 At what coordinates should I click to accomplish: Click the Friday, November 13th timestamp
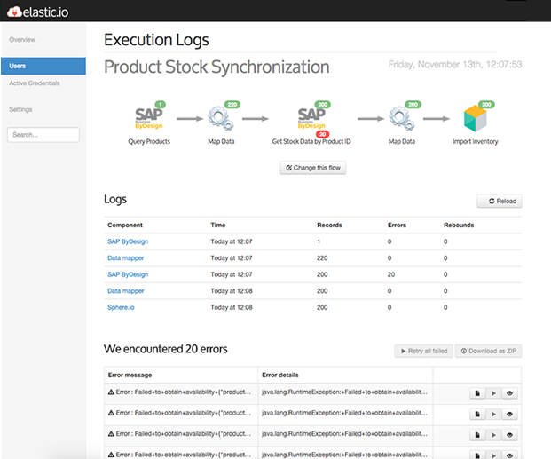click(x=455, y=65)
